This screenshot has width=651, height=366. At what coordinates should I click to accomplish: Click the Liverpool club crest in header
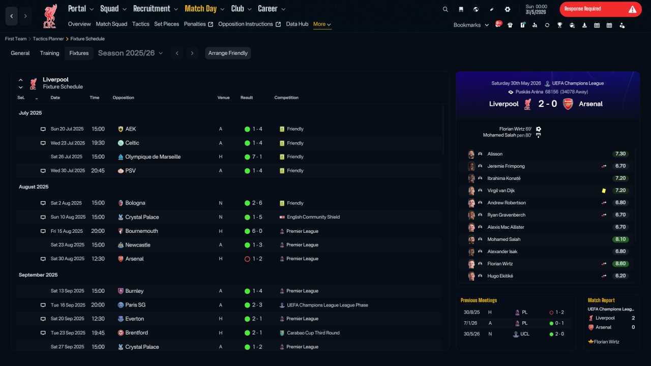(50, 16)
